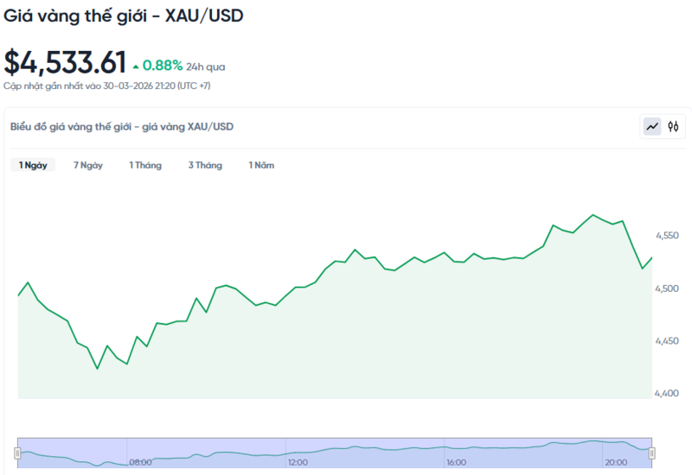Switch to the line chart view icon
Screen dimensions: 692x475
(x=652, y=127)
